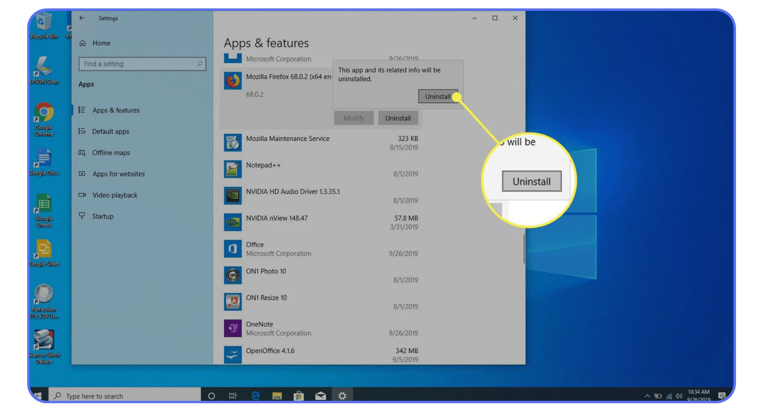763x412 pixels.
Task: Confirm uninstall in the popup dialog
Action: (x=437, y=96)
